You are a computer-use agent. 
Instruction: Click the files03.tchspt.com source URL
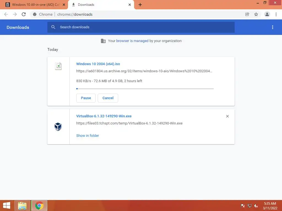tap(129, 123)
